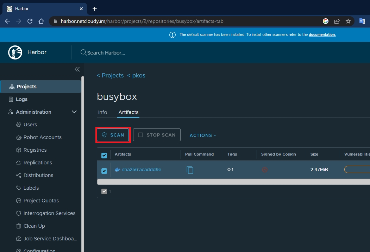Collapse the sidebar with double chevron
The height and width of the screenshot is (252, 370).
coord(77,69)
